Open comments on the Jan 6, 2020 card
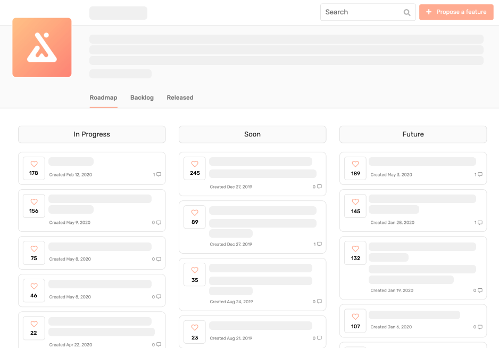Viewport: 499px width, 348px height. 478,327
